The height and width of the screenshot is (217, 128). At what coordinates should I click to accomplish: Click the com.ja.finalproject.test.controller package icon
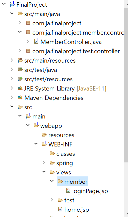click(x=28, y=51)
